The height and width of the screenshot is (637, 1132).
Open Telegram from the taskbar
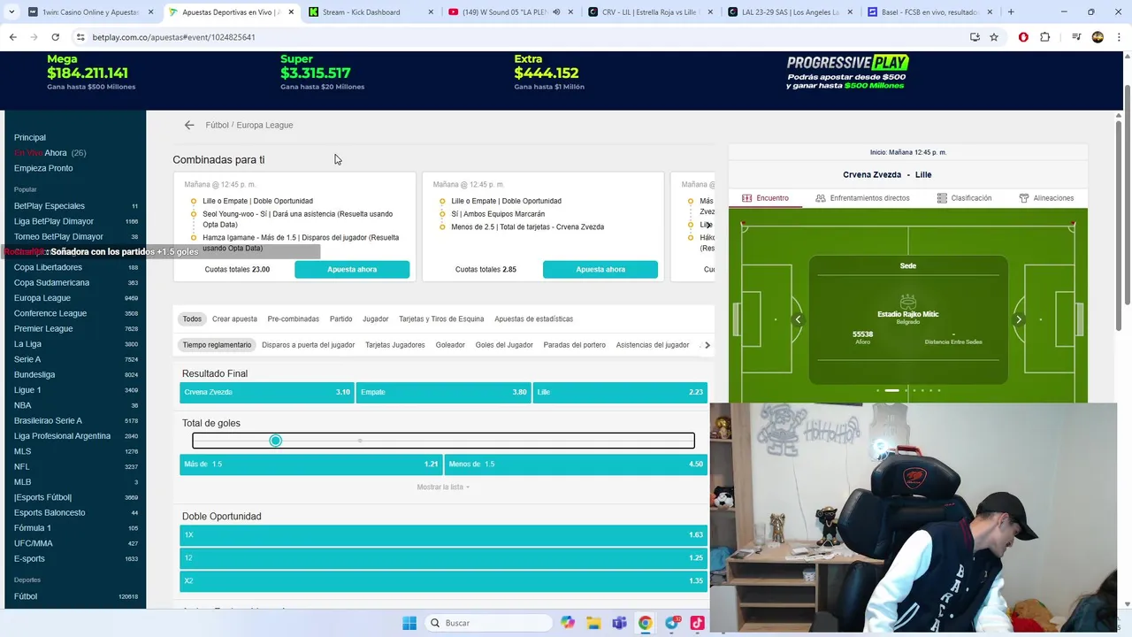[672, 623]
